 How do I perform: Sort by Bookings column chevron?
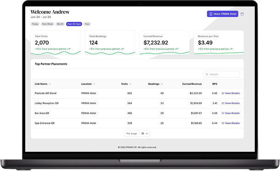(x=162, y=84)
